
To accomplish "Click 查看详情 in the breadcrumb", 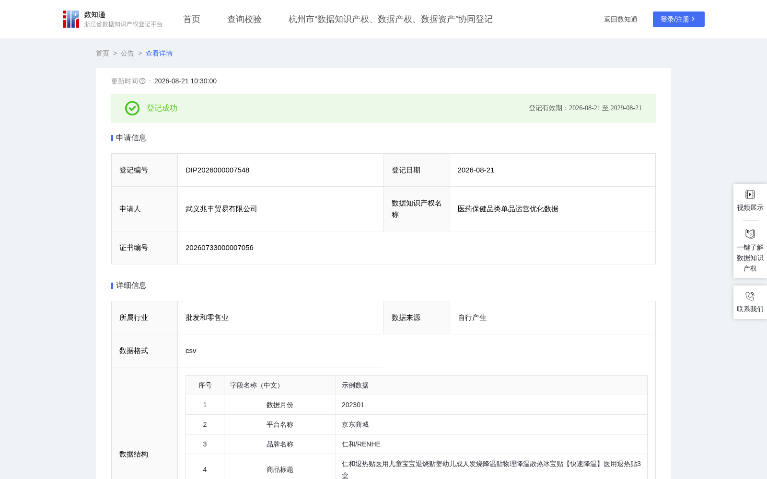I will pyautogui.click(x=159, y=53).
